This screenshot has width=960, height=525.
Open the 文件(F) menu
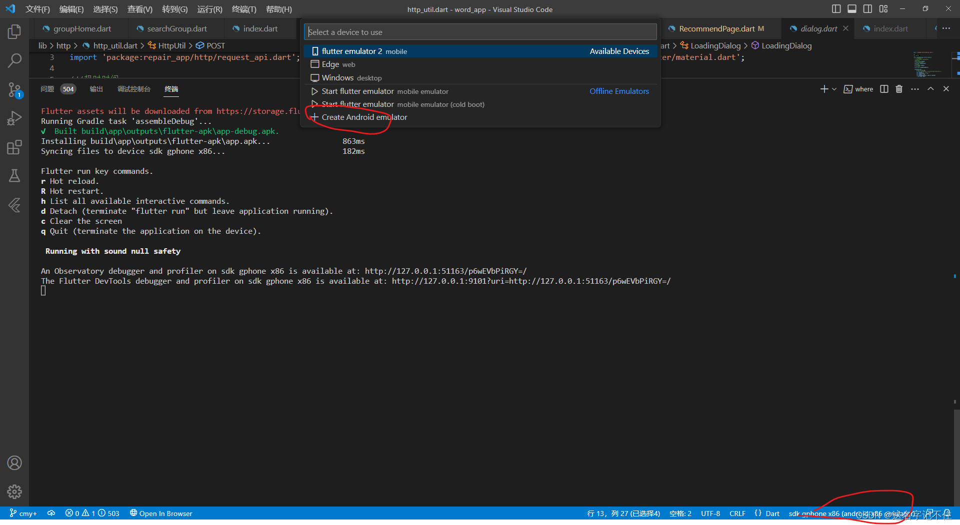(x=37, y=9)
